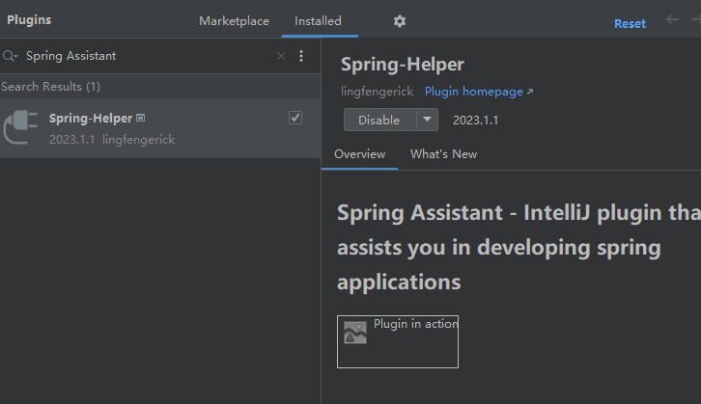701x404 pixels.
Task: Open the Overview tab
Action: pyautogui.click(x=359, y=154)
